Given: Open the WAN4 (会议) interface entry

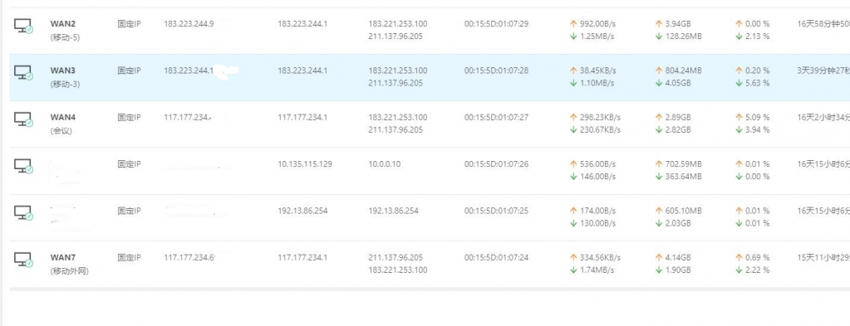Looking at the screenshot, I should [x=62, y=124].
